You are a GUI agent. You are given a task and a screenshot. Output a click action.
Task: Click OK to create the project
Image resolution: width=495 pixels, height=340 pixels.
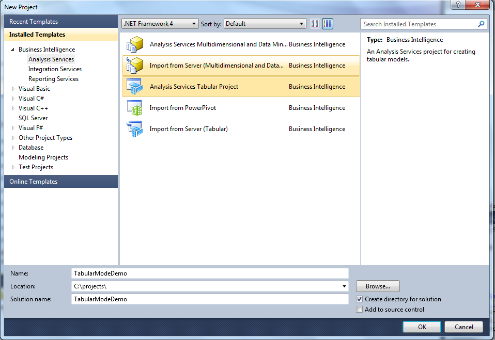tap(422, 327)
